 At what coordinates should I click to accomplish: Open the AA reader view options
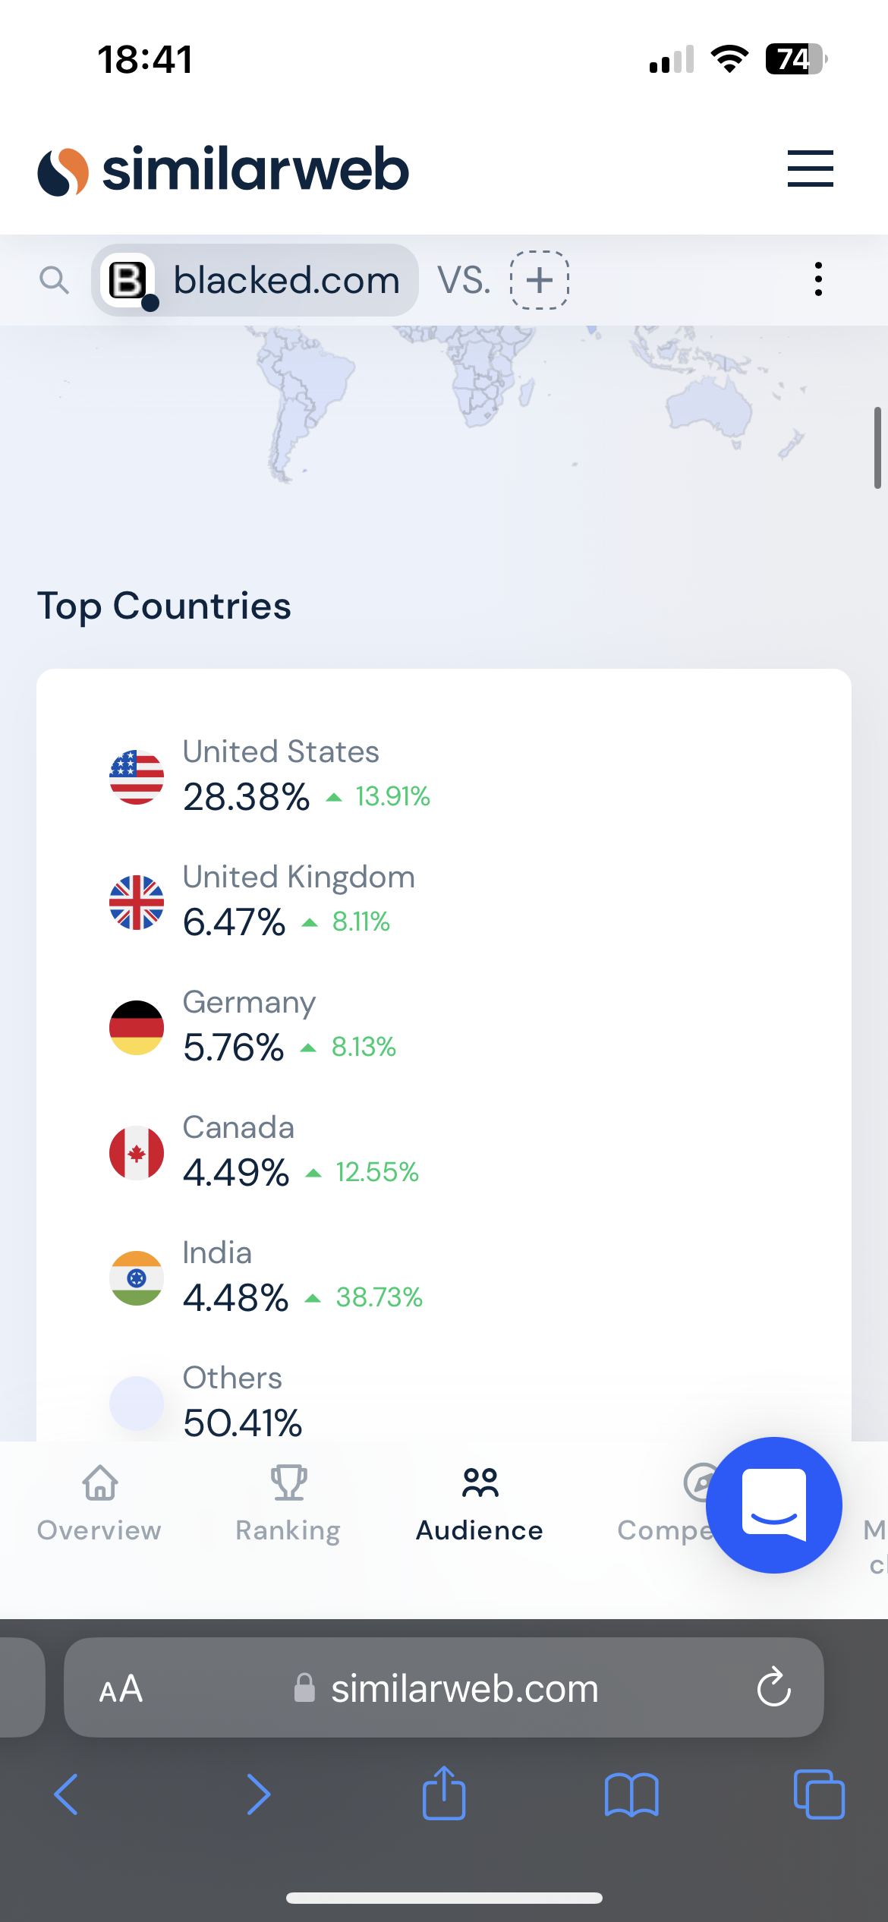(121, 1688)
